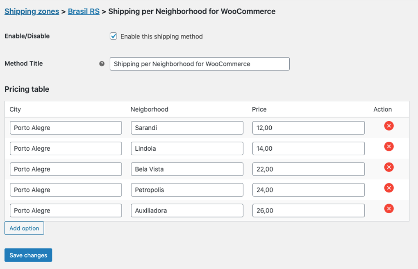Screen dimensions: 418x269
Task: Go to the Brasil RS zone link
Action: click(84, 11)
